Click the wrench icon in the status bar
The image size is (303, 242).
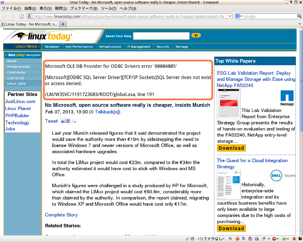[x=187, y=239]
